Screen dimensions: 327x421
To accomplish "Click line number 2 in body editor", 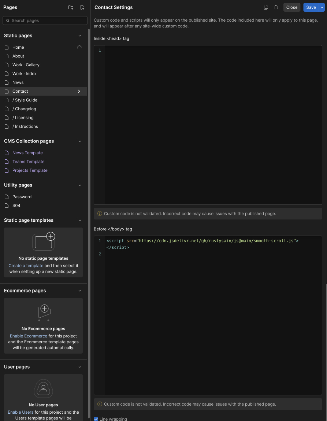I will coord(100,254).
